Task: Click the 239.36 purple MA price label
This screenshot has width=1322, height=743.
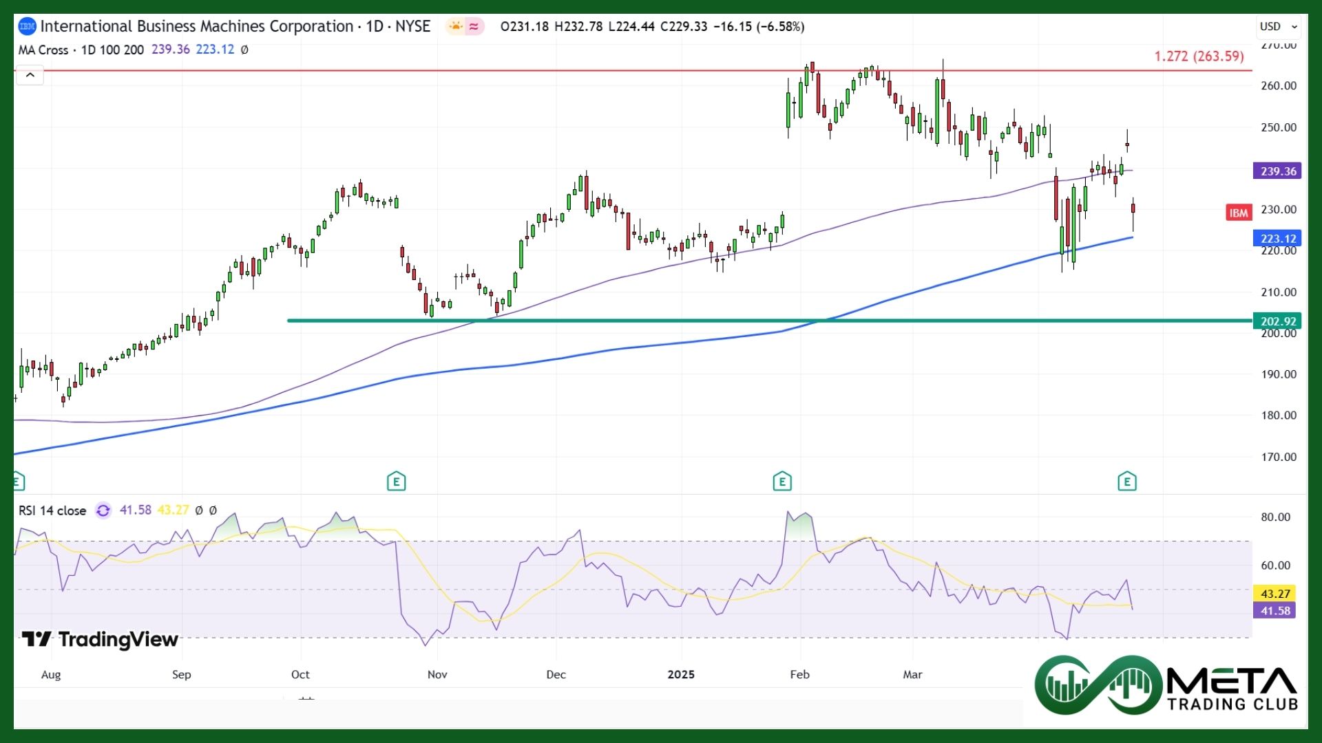Action: (1278, 171)
